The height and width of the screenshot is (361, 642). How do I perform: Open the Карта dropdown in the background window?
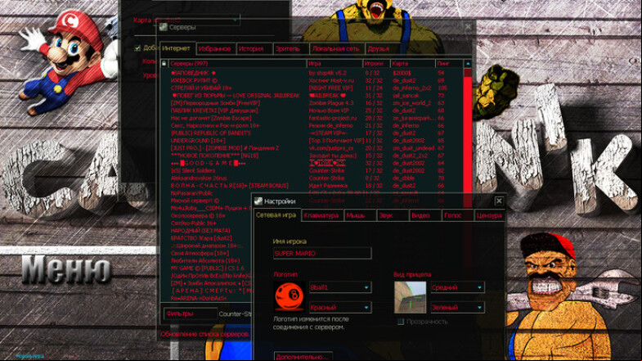click(197, 20)
